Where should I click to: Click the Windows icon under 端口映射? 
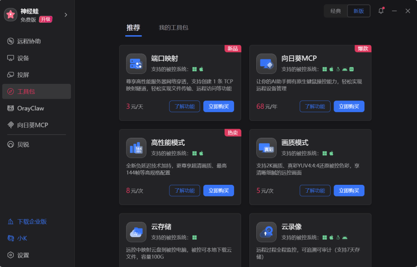click(x=195, y=69)
